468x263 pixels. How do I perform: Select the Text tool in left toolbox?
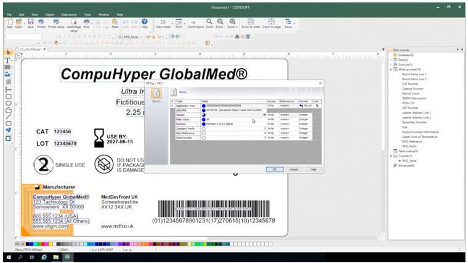[x=8, y=60]
